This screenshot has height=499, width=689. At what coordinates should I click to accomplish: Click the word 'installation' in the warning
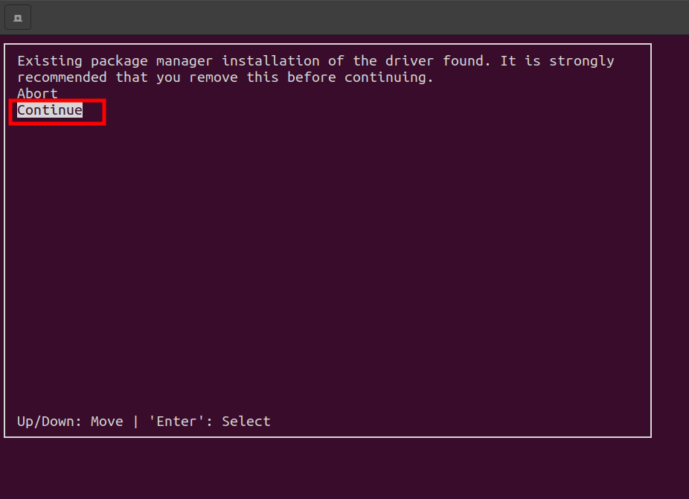tap(270, 60)
